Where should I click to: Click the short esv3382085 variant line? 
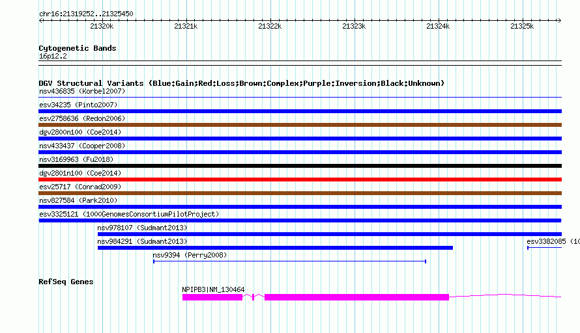545,248
